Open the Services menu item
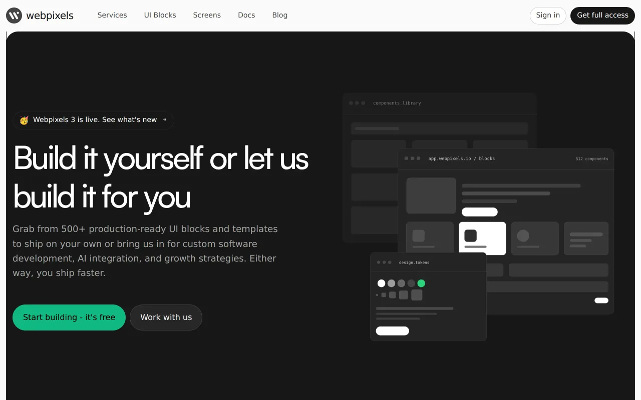Screen dimensions: 641x400 click(112, 15)
